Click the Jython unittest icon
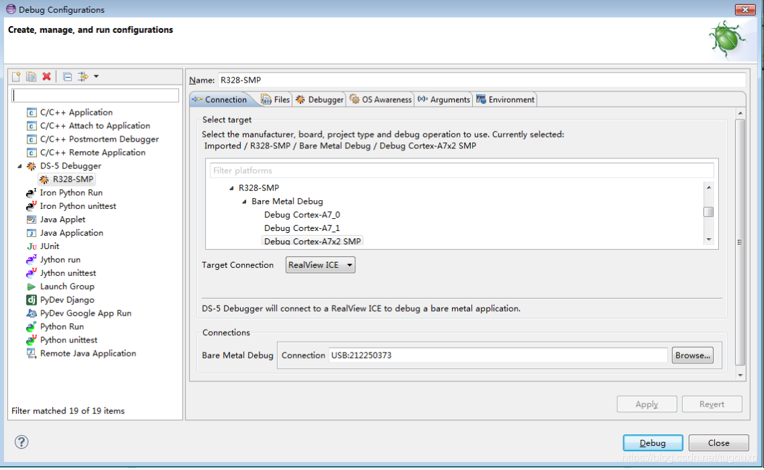This screenshot has width=764, height=470. [x=31, y=273]
